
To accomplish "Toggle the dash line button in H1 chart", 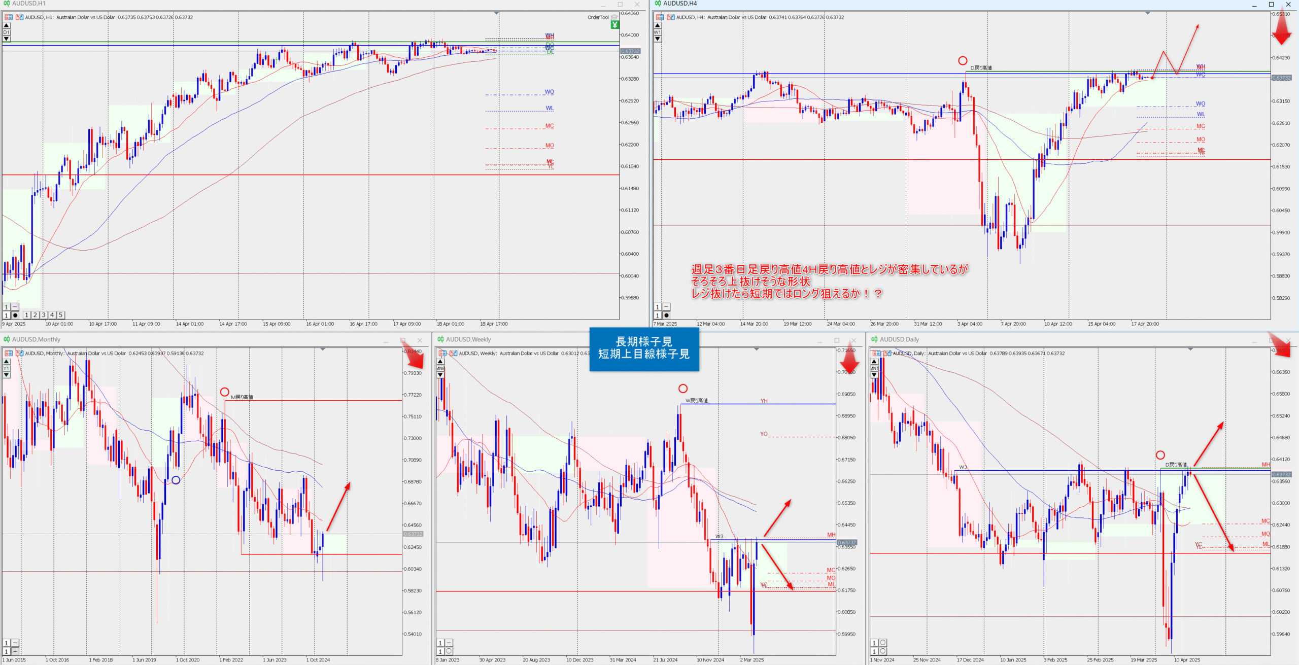I will (x=15, y=307).
